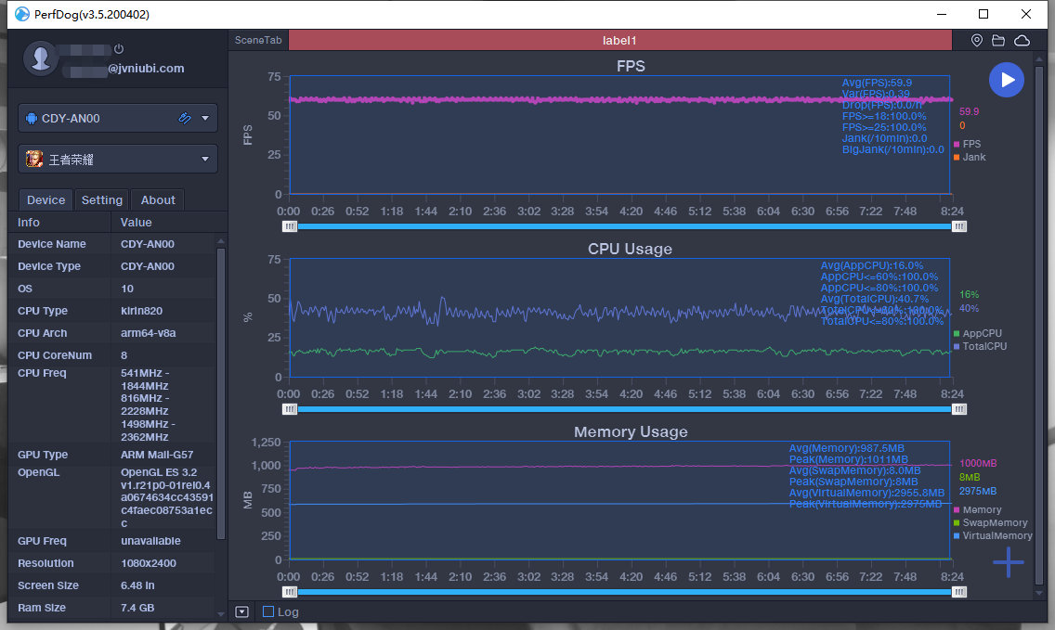
Task: Click the FPS chart left range slider handle
Action: point(291,225)
